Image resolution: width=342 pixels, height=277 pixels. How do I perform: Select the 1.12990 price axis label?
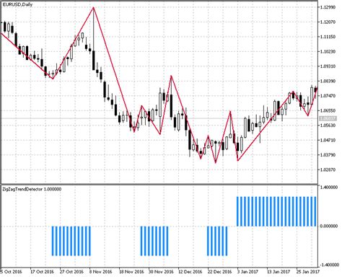328,7
